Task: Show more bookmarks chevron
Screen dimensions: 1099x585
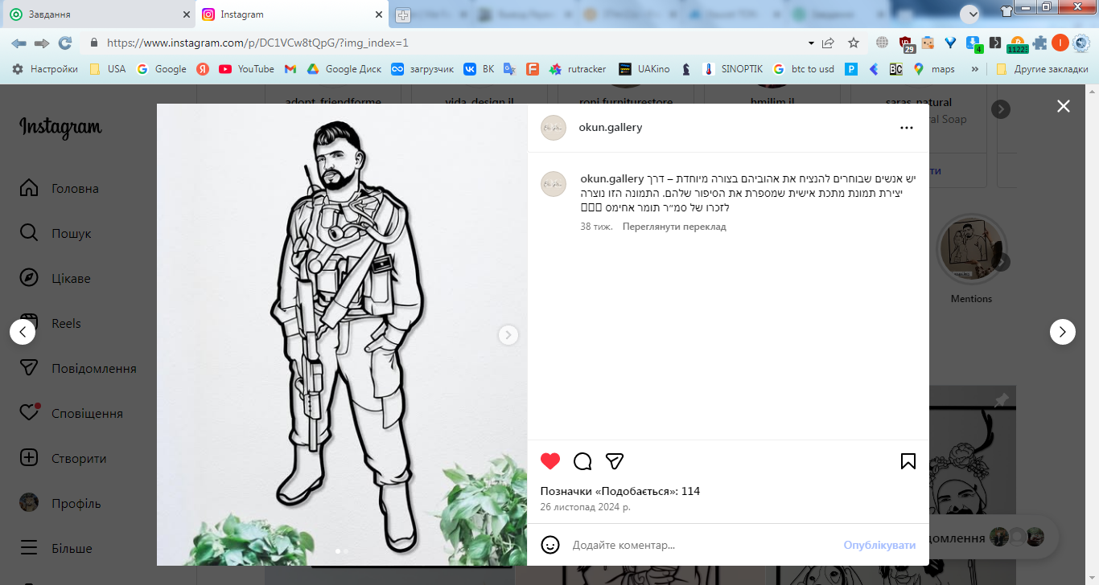Action: coord(975,69)
